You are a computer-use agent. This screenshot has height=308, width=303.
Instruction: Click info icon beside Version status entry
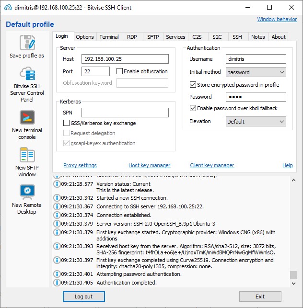coord(57,184)
